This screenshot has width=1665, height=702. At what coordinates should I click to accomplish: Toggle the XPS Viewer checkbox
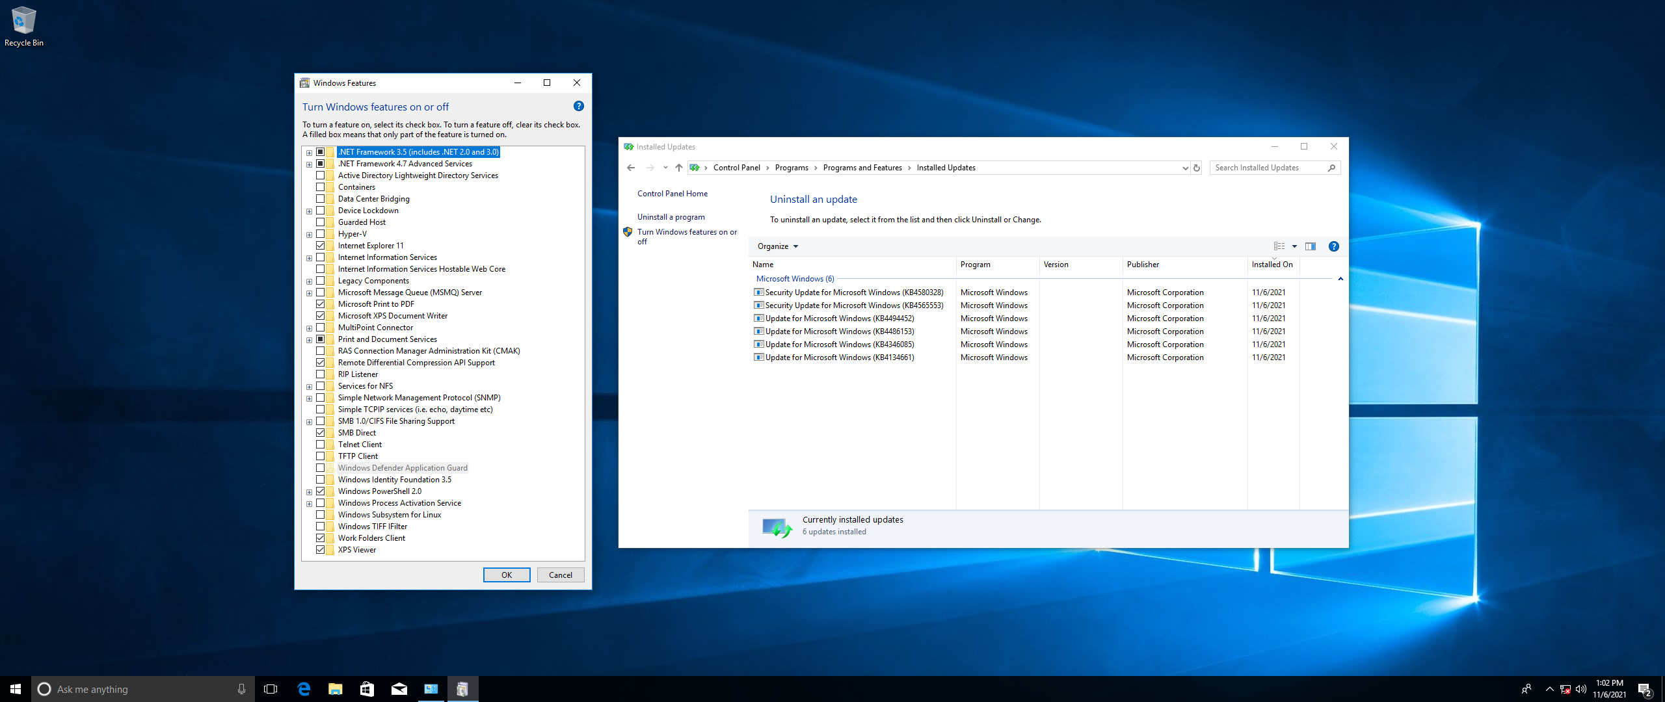pyautogui.click(x=321, y=550)
